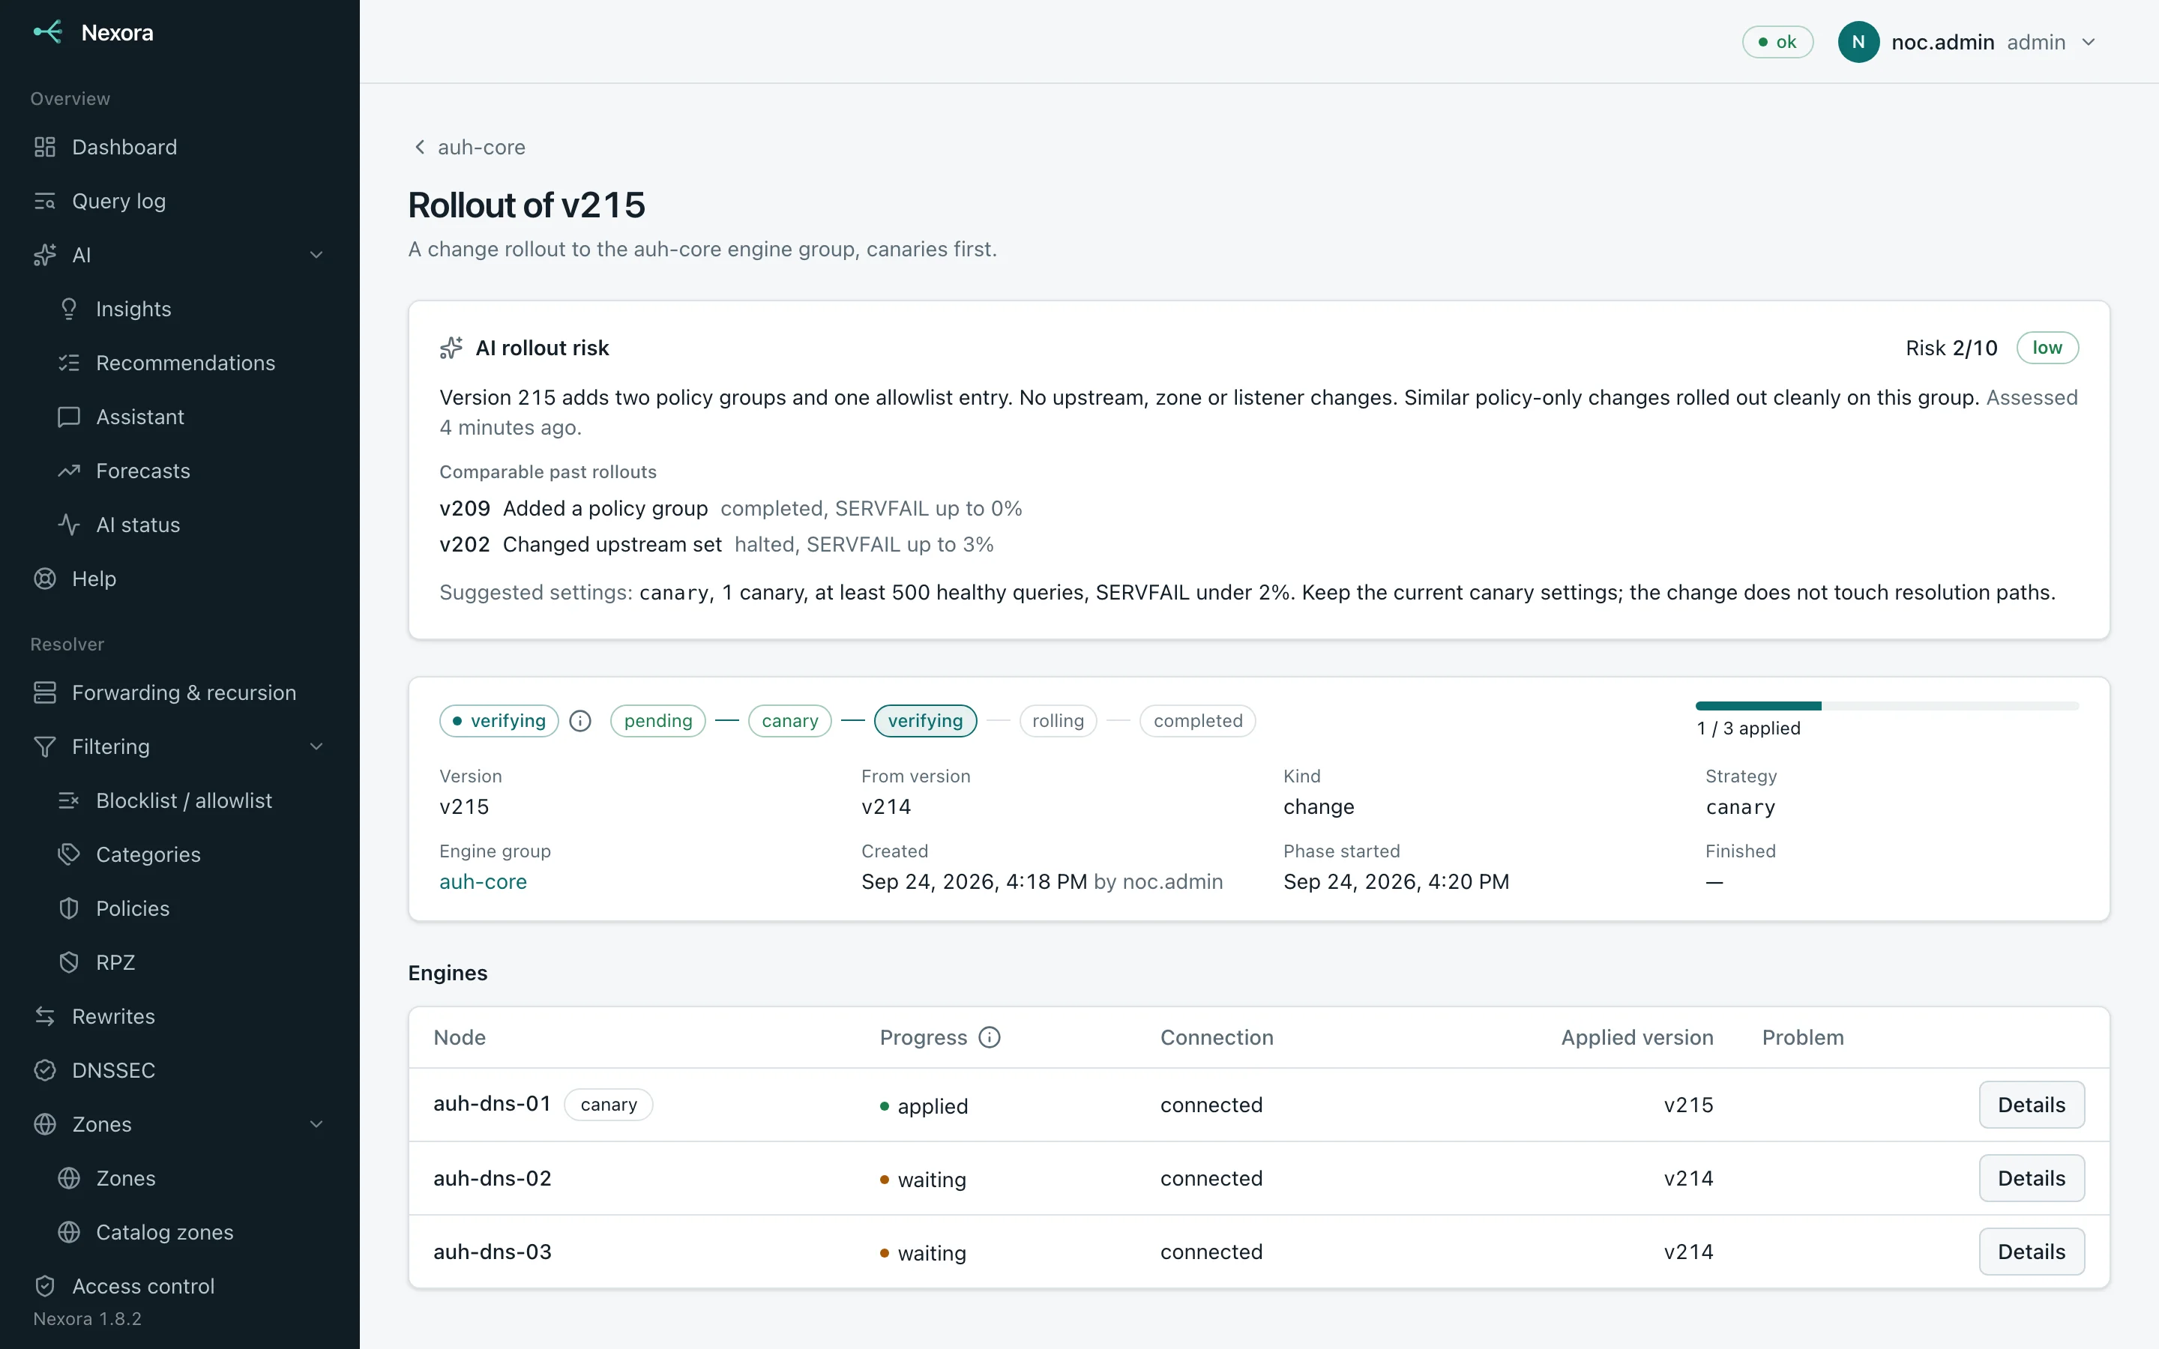2159x1349 pixels.
Task: Click the AI sparkle icon in sidebar
Action: coord(45,255)
